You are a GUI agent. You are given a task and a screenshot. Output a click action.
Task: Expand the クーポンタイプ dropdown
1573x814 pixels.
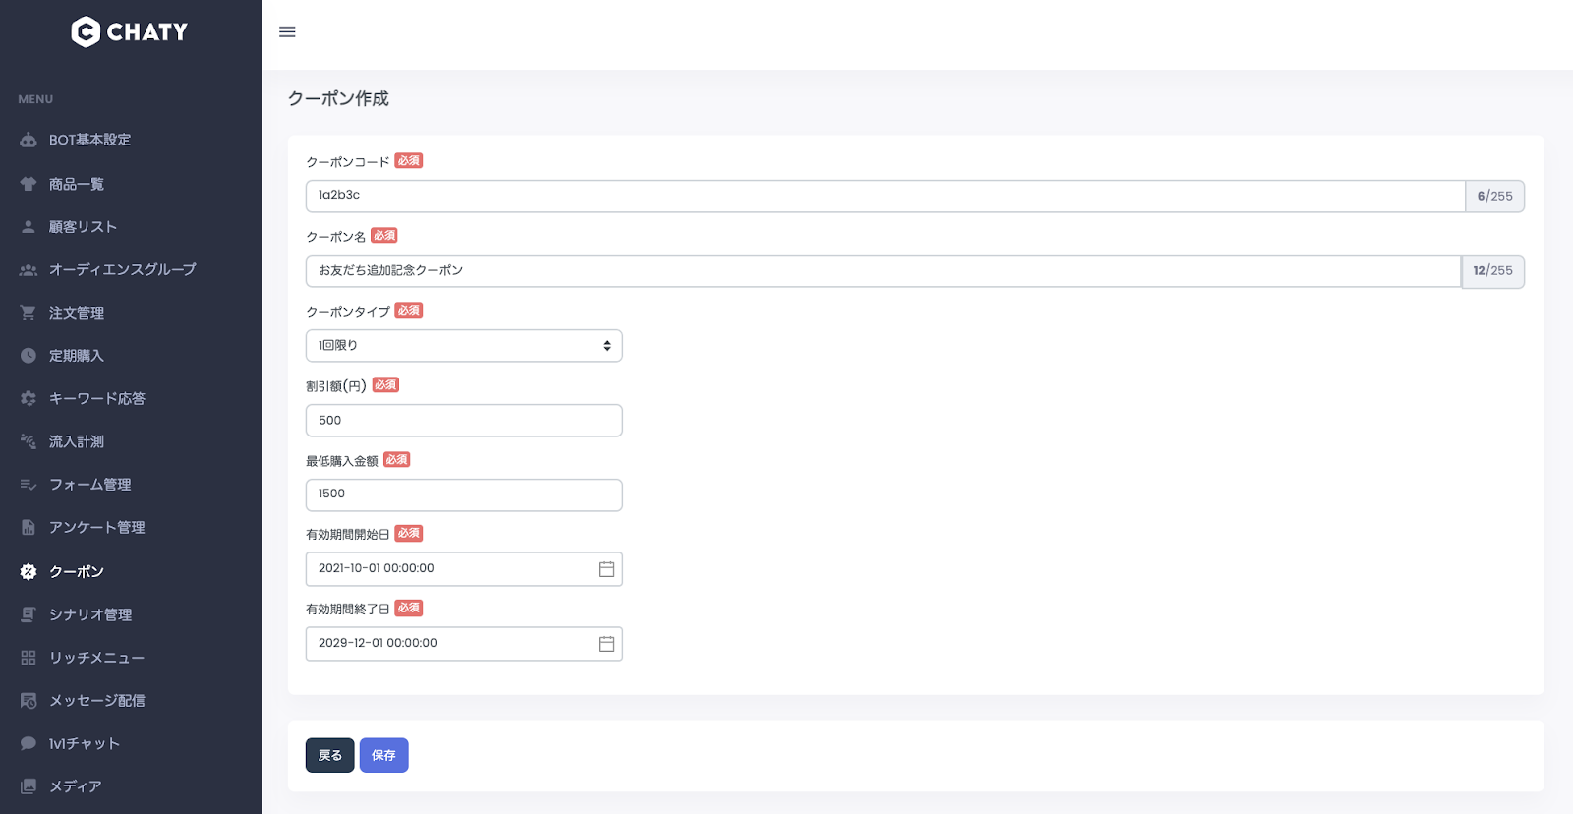464,346
